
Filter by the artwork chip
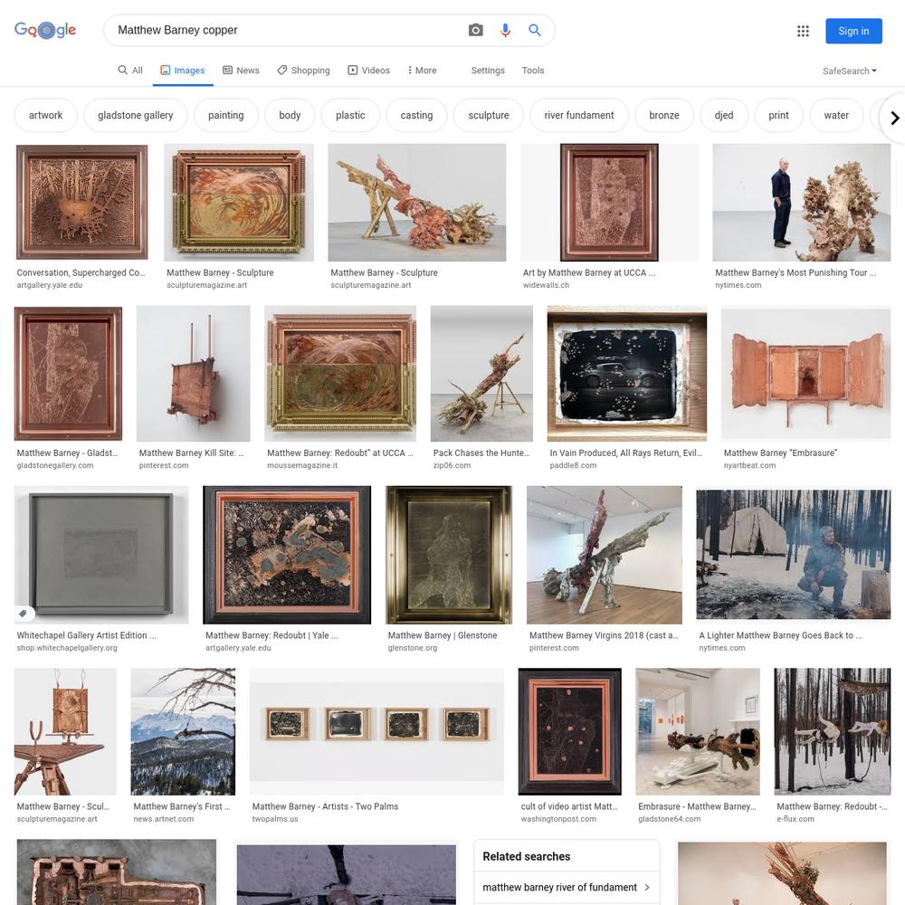click(x=45, y=116)
